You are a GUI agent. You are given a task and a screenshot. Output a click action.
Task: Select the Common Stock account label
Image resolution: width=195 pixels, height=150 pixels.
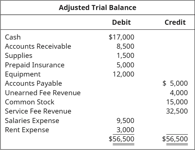(29, 102)
